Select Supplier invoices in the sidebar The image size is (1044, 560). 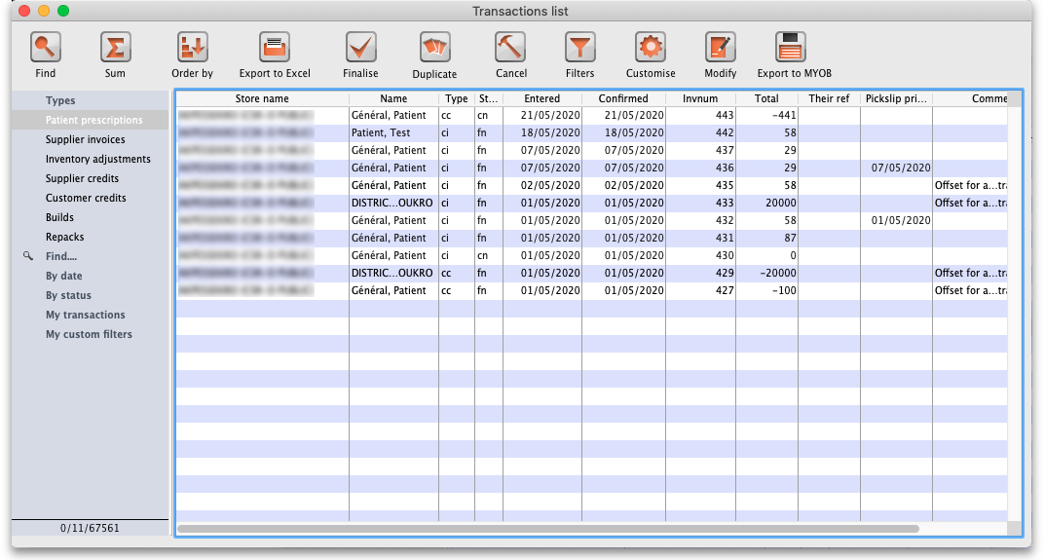(x=85, y=139)
